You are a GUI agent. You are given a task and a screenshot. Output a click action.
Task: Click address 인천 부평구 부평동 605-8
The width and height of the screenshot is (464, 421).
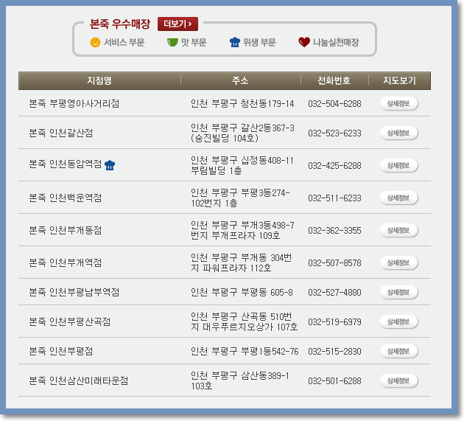(x=242, y=292)
